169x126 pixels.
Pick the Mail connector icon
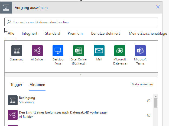[99, 51]
